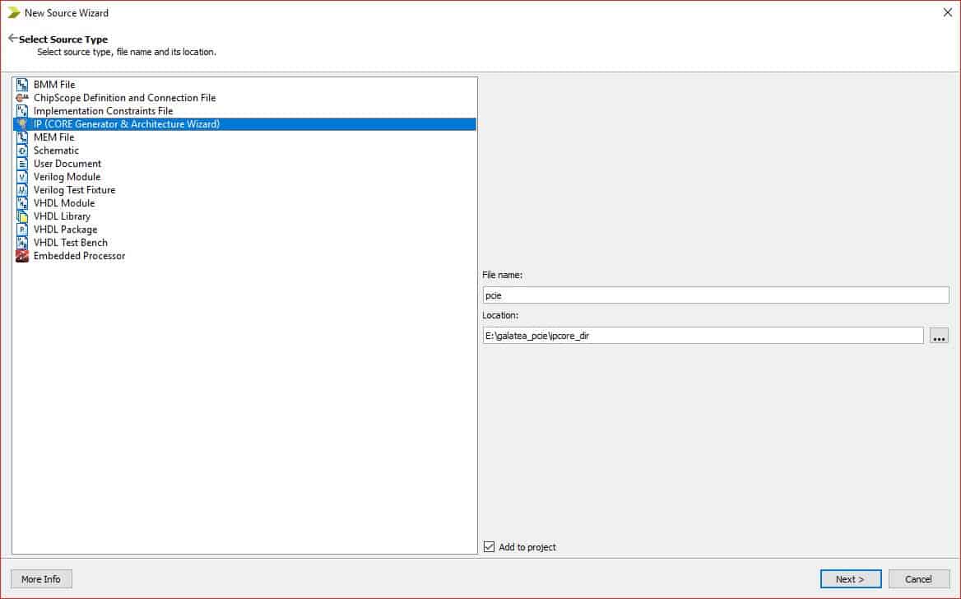Open More Info help

41,579
